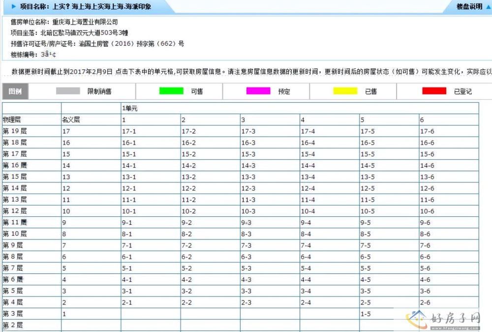Image resolution: width=492 pixels, height=332 pixels.
Task: Click the 好房子网 watermark logo
Action: click(443, 319)
